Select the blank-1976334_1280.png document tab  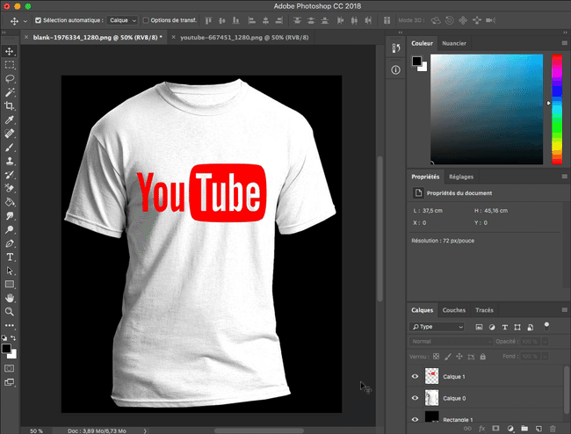click(x=98, y=38)
